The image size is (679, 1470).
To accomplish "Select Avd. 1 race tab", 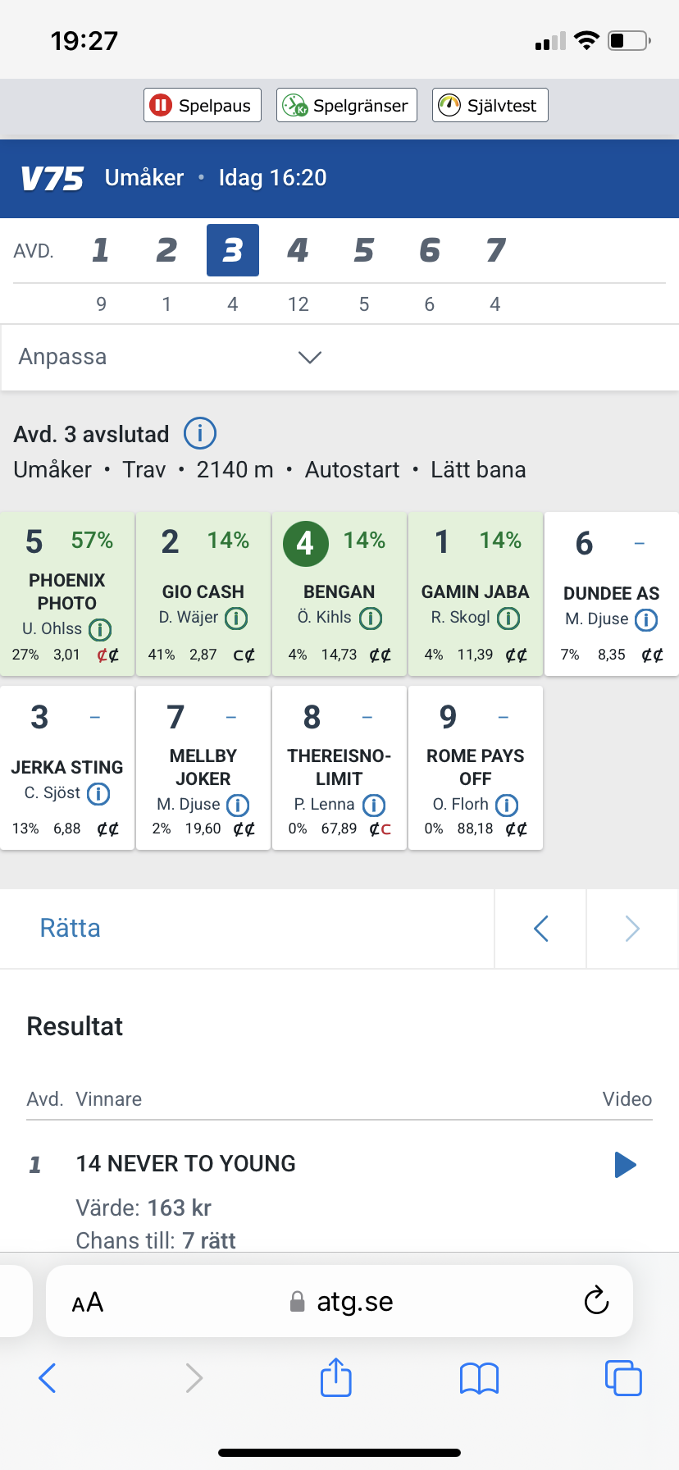I will coord(101,250).
